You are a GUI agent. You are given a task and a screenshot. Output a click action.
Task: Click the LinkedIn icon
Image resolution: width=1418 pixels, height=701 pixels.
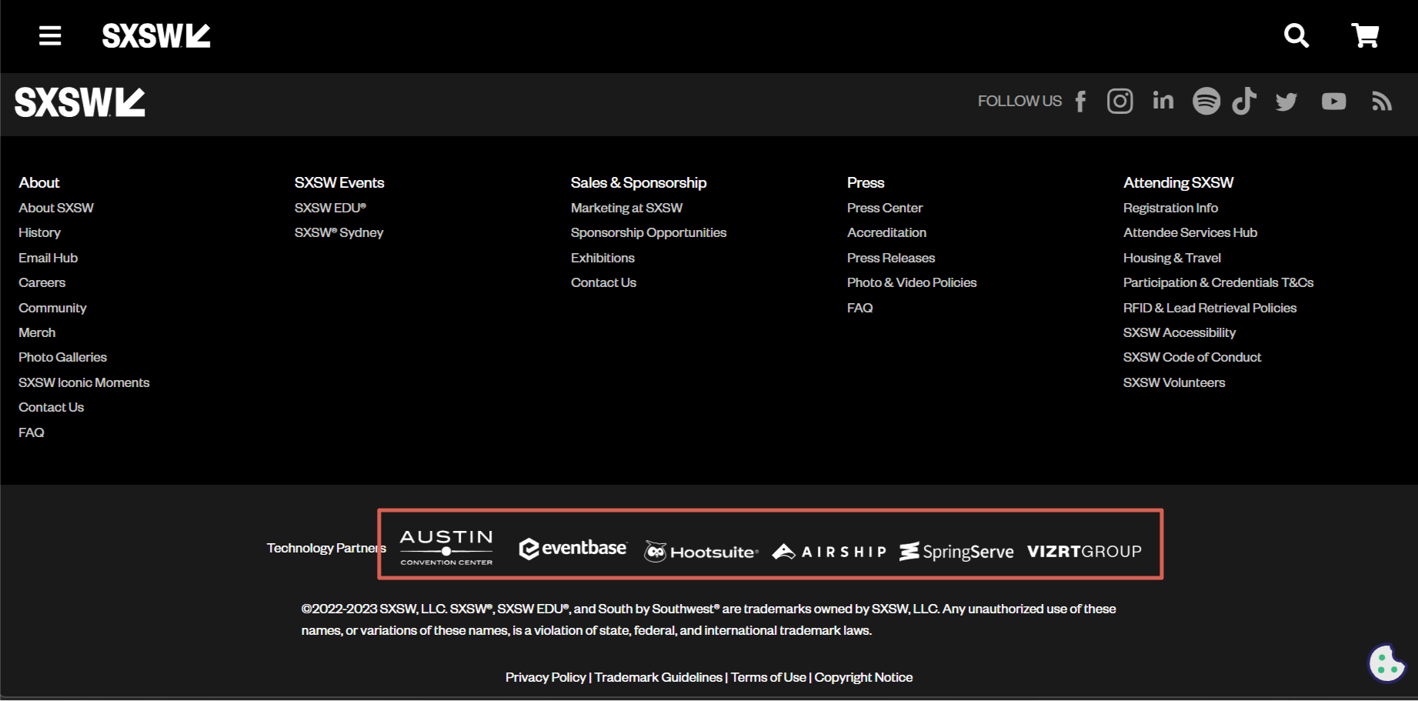pos(1163,101)
